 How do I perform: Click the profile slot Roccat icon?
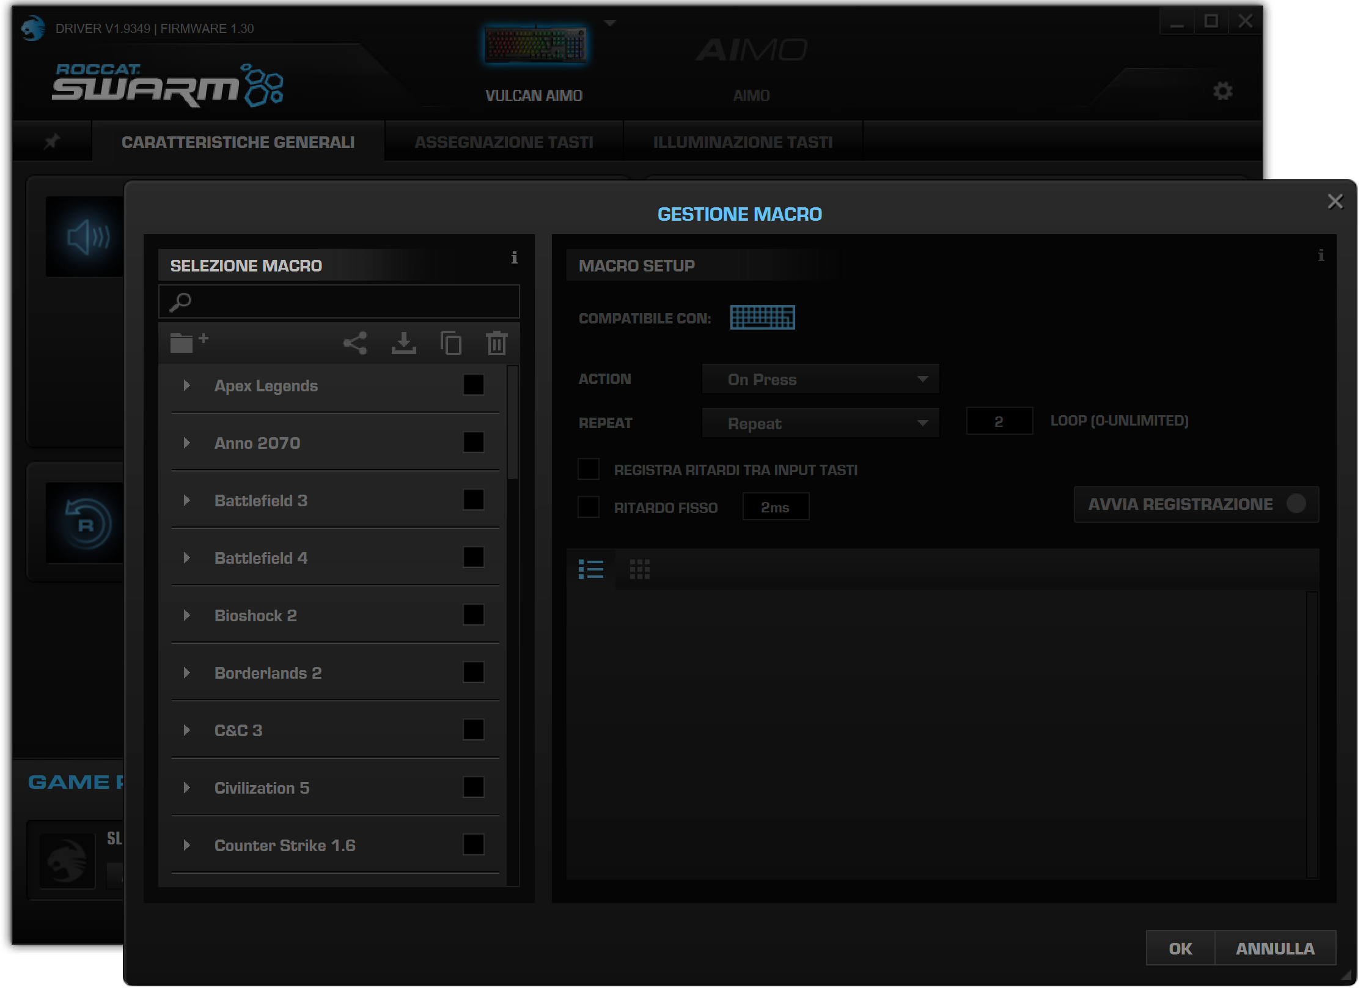pos(67,861)
